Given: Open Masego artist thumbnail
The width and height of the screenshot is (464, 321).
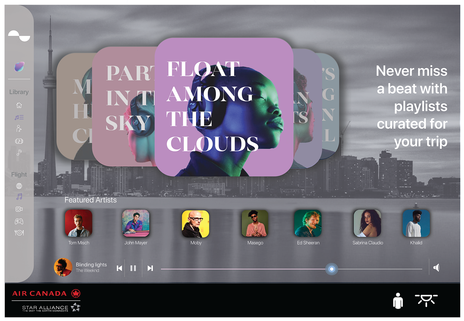Looking at the screenshot, I should tap(255, 223).
